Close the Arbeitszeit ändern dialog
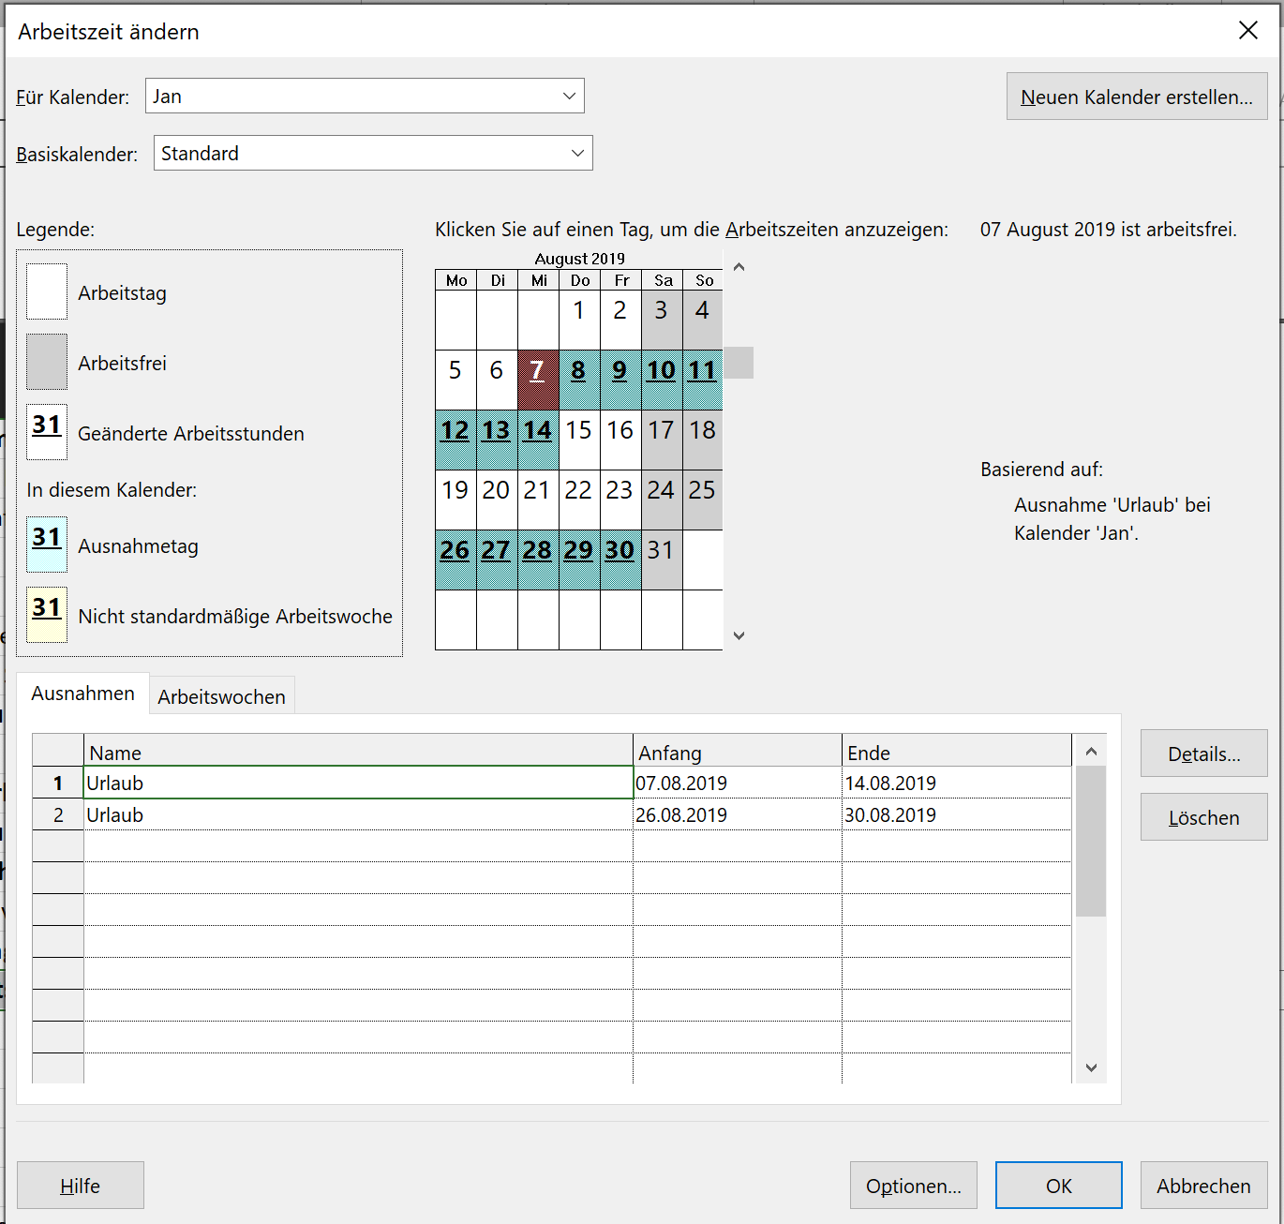The height and width of the screenshot is (1224, 1284). pos(1248,31)
